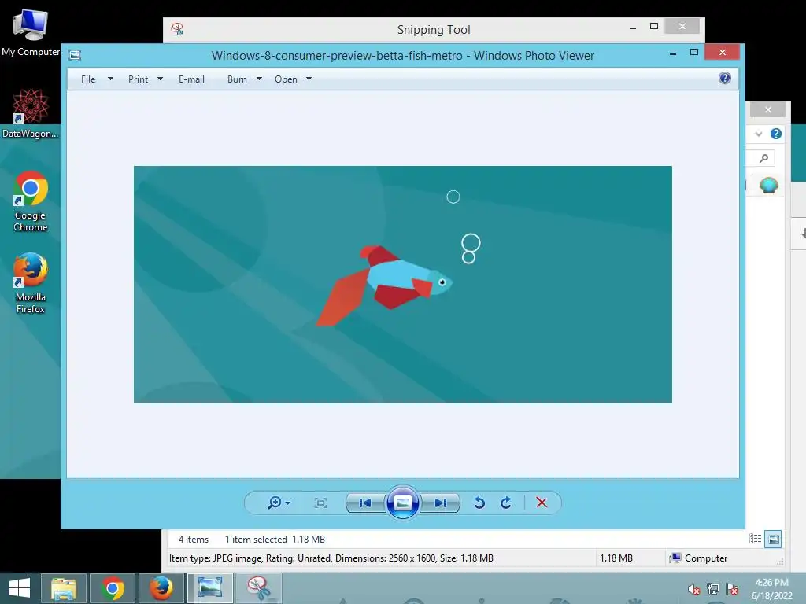The height and width of the screenshot is (604, 806).
Task: Click the Computer status bar entry
Action: point(700,558)
